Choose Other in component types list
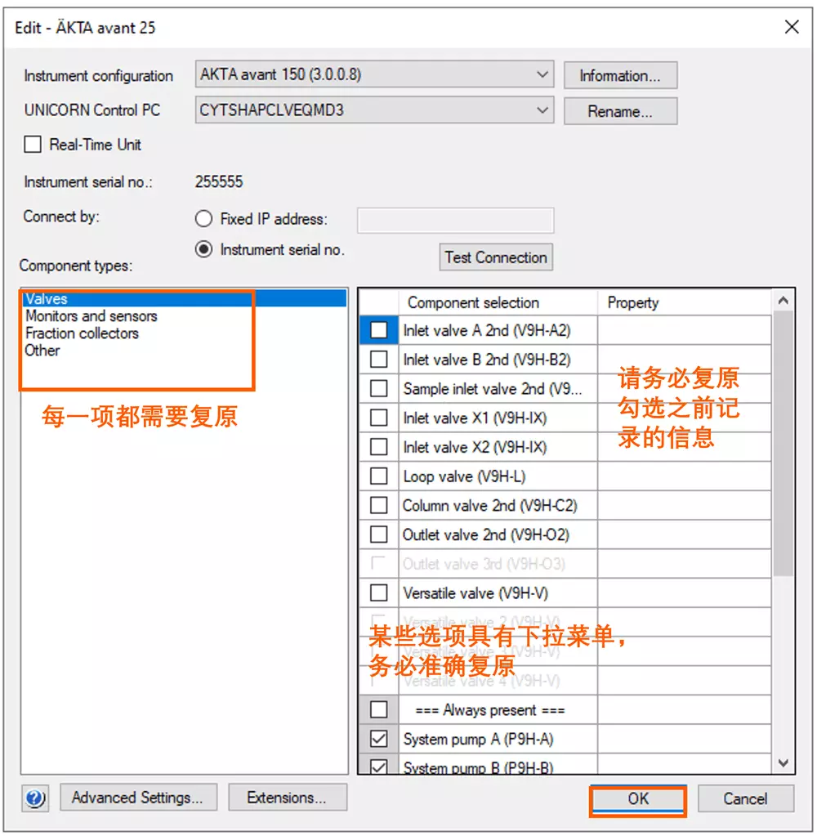 coord(42,351)
